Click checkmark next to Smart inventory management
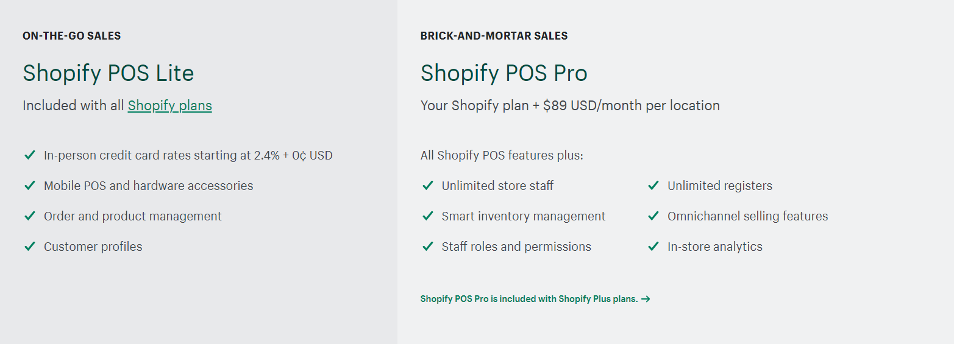Viewport: 954px width, 344px height. (x=427, y=216)
